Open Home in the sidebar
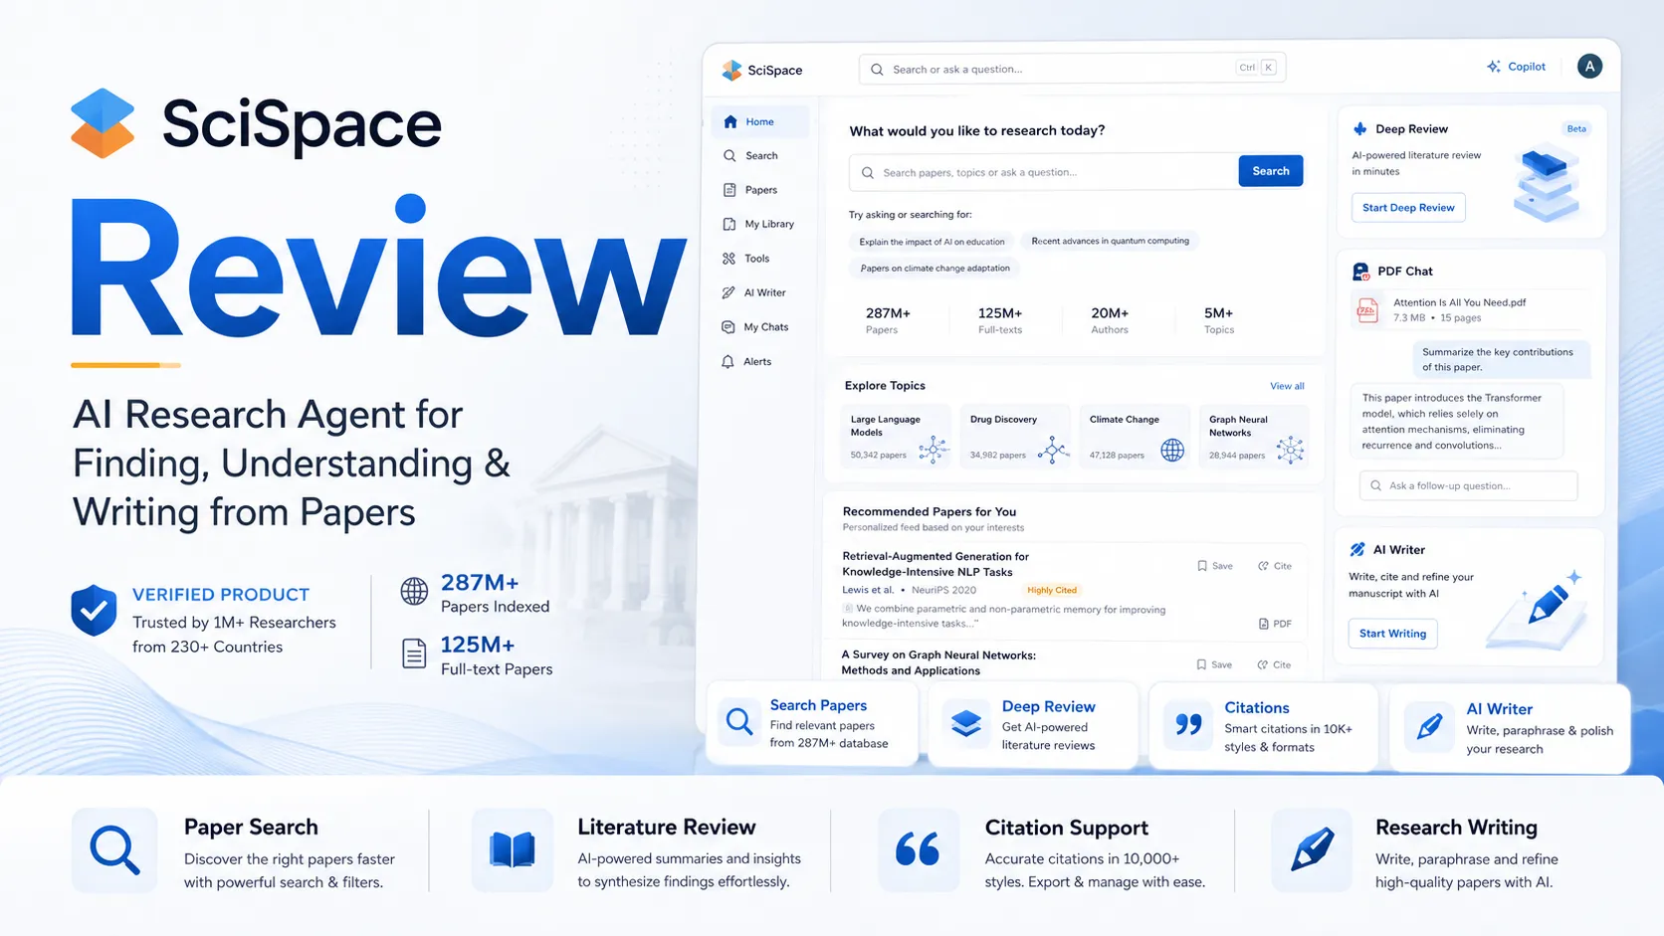This screenshot has width=1664, height=936. tap(760, 121)
